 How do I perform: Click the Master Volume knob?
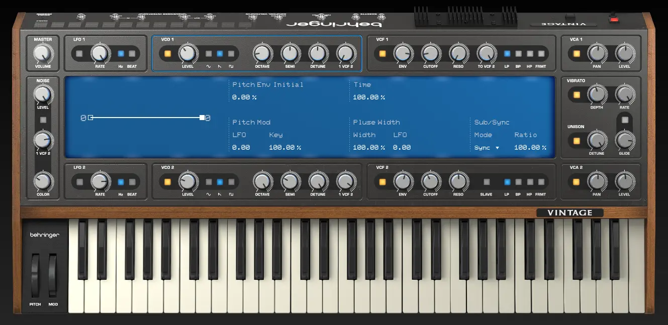pyautogui.click(x=43, y=53)
